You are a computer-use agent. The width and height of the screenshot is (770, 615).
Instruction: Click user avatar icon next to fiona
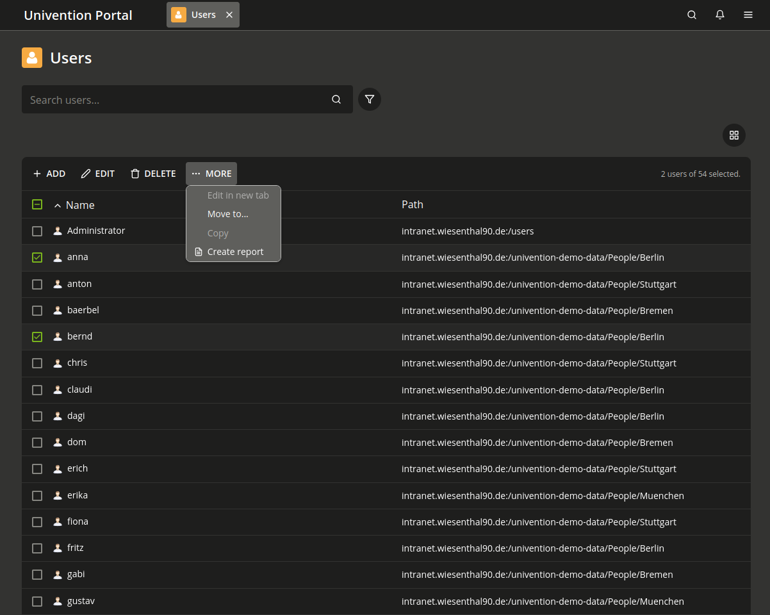pyautogui.click(x=58, y=522)
